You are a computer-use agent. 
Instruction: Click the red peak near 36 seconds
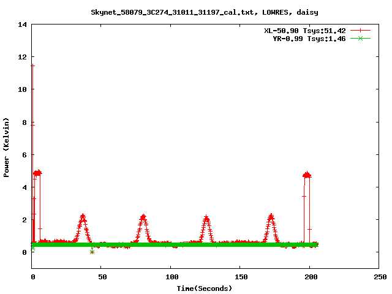83,216
